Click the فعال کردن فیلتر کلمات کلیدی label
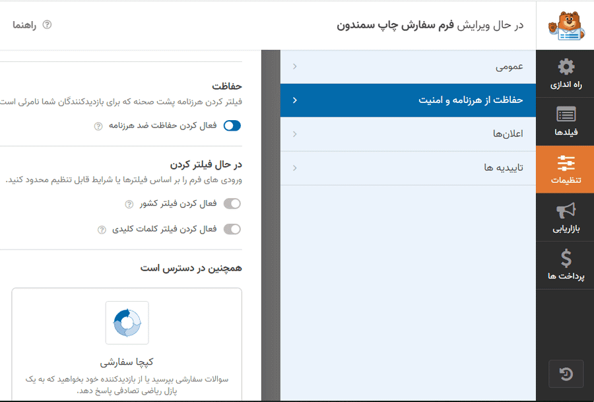The image size is (594, 402). click(x=164, y=229)
